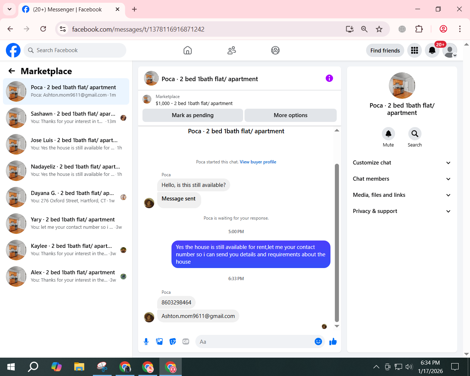Screen dimensions: 470x376
Task: Choose a sticker in the composer
Action: click(173, 341)
